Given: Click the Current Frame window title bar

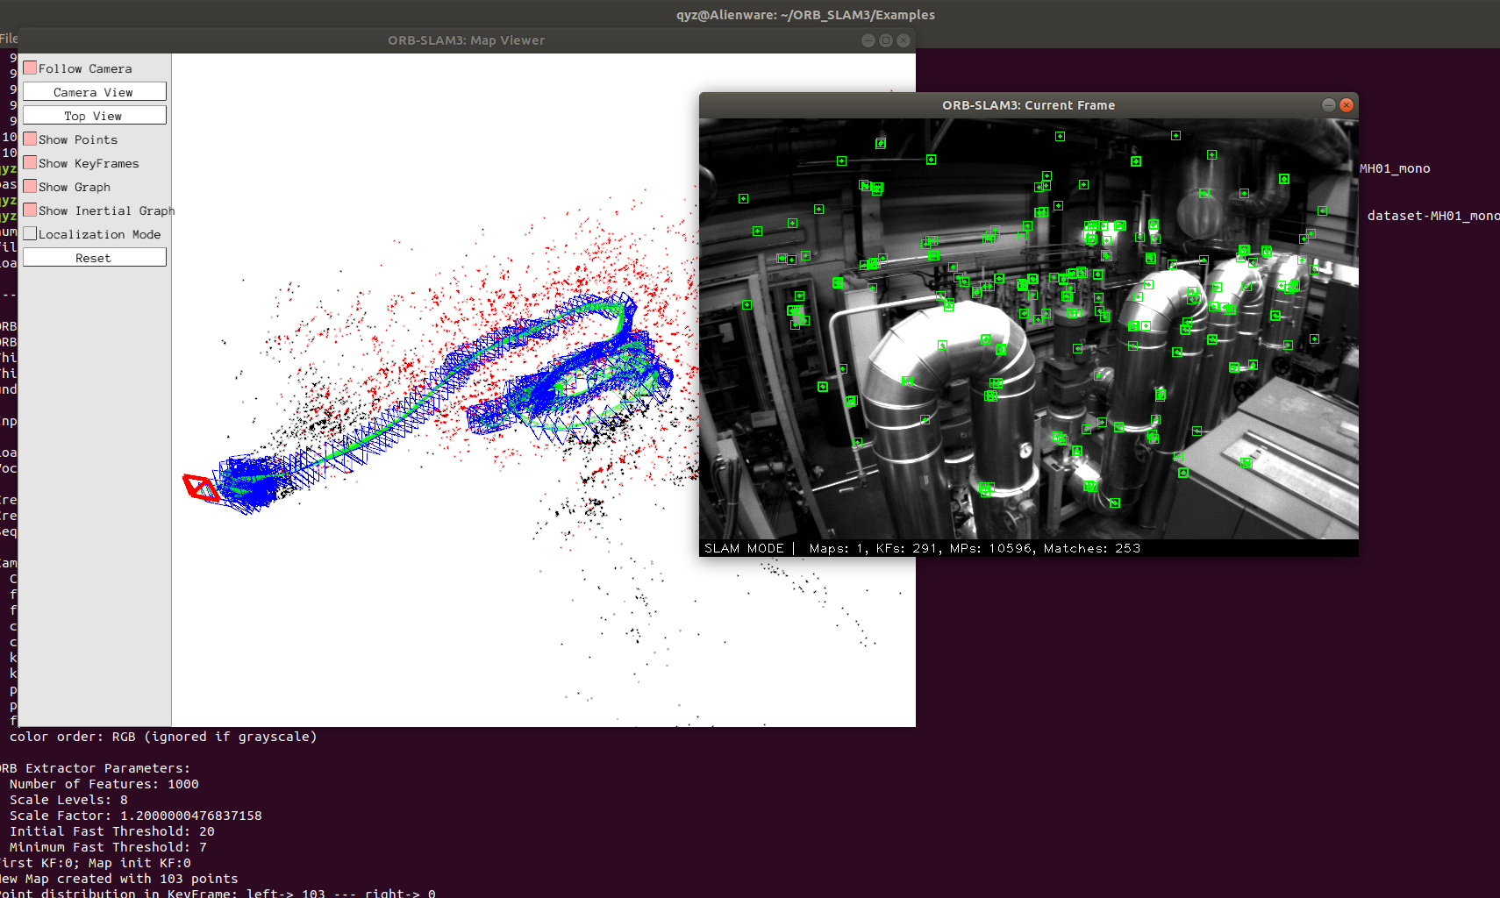Looking at the screenshot, I should pos(1027,104).
